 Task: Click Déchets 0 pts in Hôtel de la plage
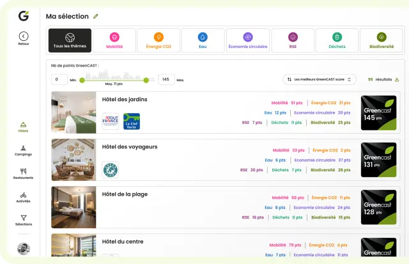pos(288,217)
